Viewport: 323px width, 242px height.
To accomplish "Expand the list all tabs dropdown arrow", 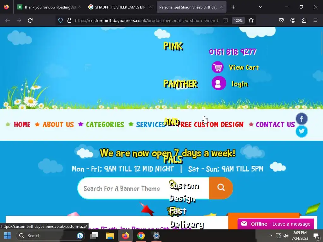I will pyautogui.click(x=260, y=7).
